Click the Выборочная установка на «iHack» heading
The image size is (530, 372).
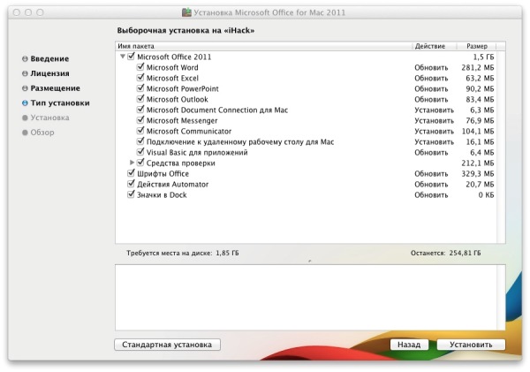click(x=185, y=30)
